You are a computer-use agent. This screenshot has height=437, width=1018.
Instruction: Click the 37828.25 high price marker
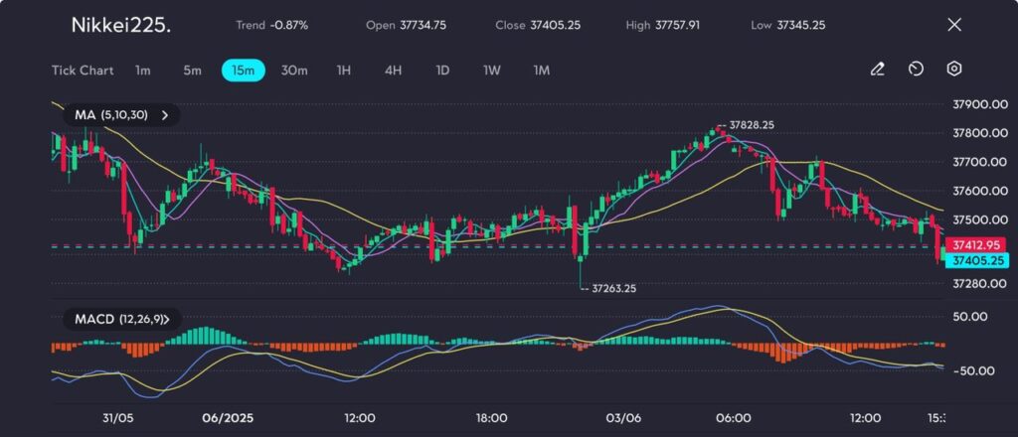751,125
